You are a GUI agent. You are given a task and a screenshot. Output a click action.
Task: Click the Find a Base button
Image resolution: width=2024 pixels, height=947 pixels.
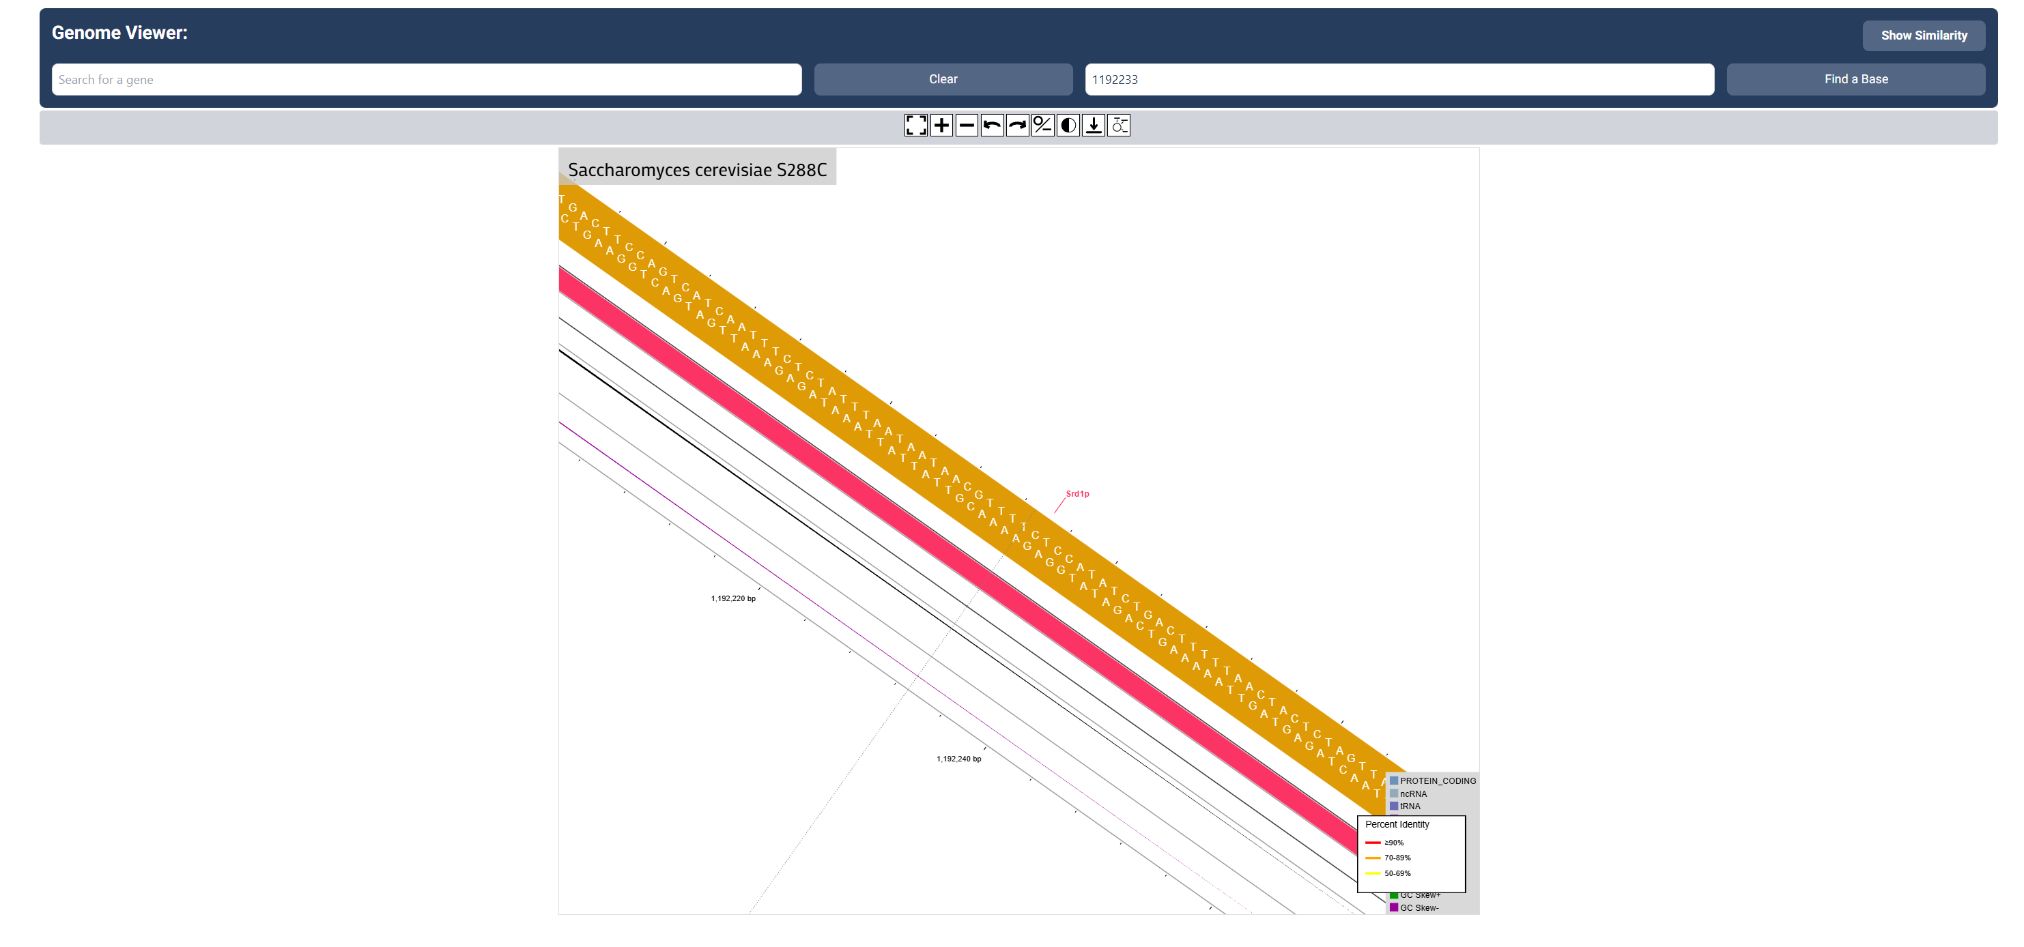point(1855,79)
